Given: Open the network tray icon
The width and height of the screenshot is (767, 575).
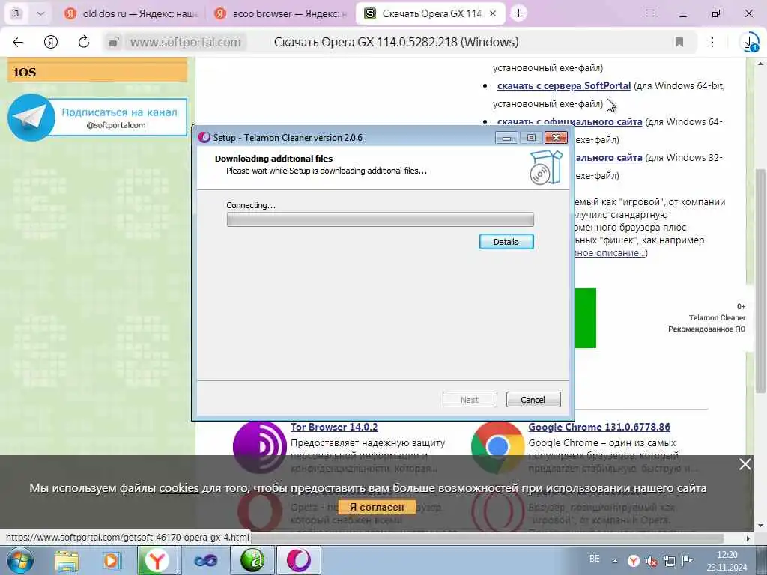Looking at the screenshot, I should 669,561.
